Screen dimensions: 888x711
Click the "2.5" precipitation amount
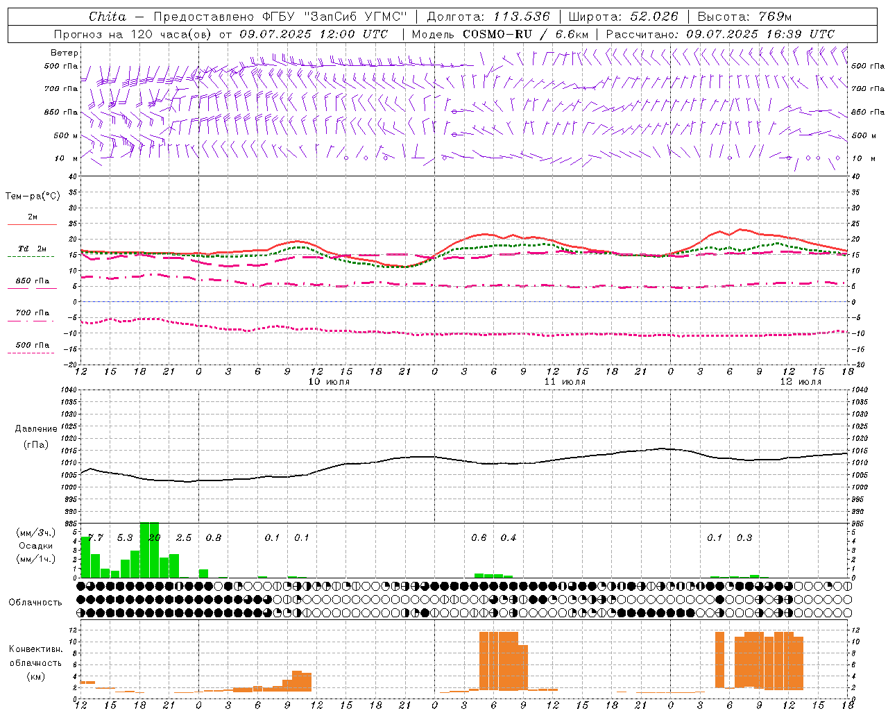(x=184, y=538)
